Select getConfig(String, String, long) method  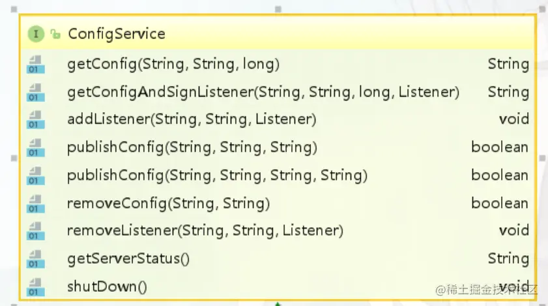(173, 64)
